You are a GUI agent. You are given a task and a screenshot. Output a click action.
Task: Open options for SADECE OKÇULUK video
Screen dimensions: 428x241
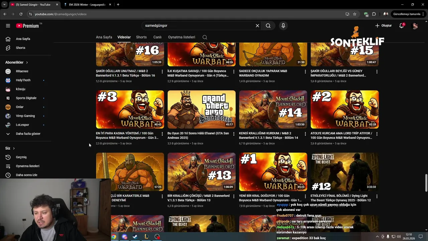(305, 72)
